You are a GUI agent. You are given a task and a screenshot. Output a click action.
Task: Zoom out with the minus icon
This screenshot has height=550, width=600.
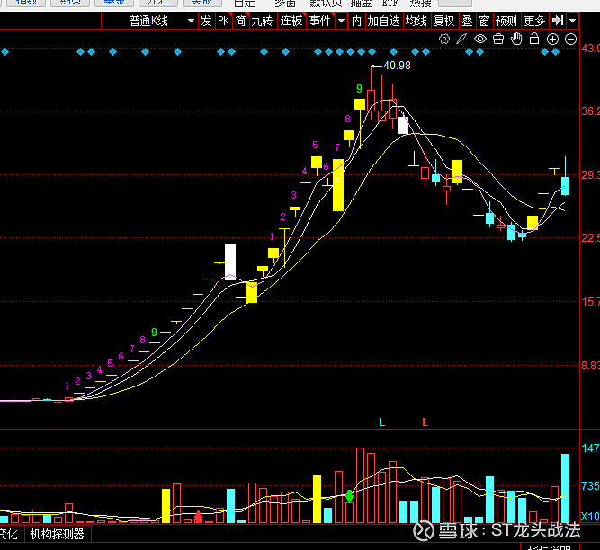572,39
